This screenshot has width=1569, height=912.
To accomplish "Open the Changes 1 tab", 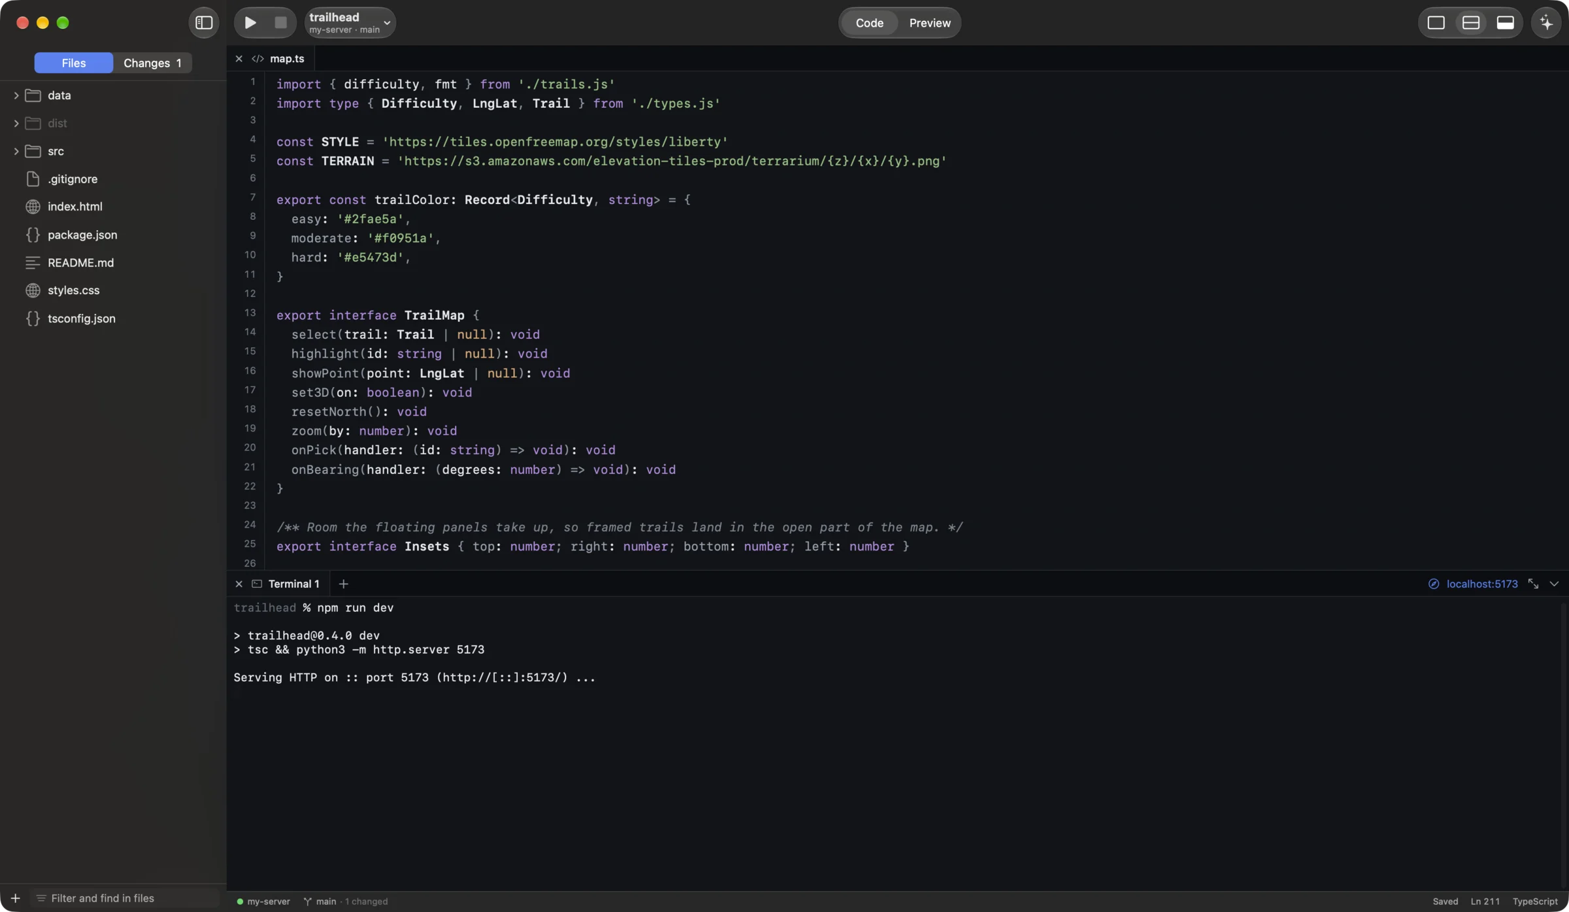I will (x=152, y=63).
